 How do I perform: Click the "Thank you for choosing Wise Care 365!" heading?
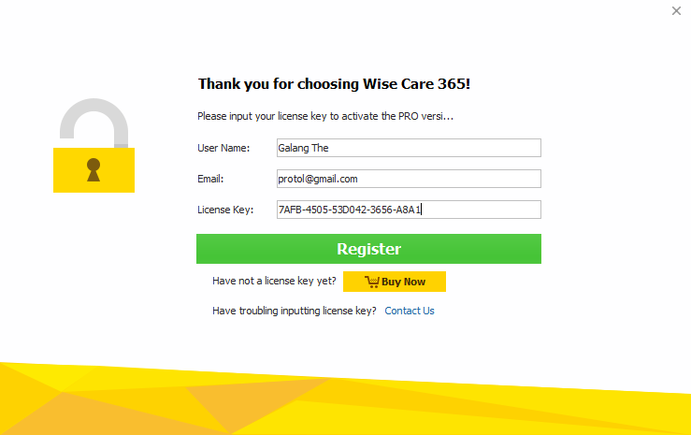point(334,84)
